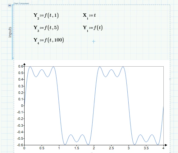Viewport: 178px width, 153px height.
Task: Select the Y3 := f(t,5) definition
Action: pos(46,28)
